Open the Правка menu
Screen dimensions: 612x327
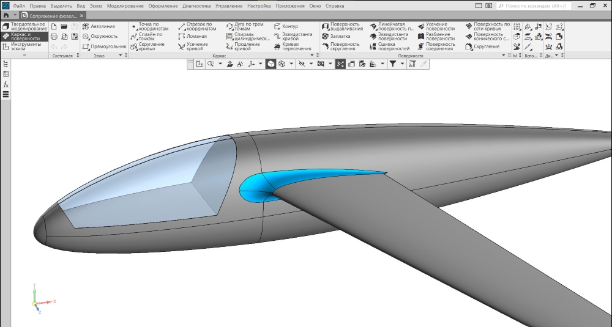click(37, 6)
